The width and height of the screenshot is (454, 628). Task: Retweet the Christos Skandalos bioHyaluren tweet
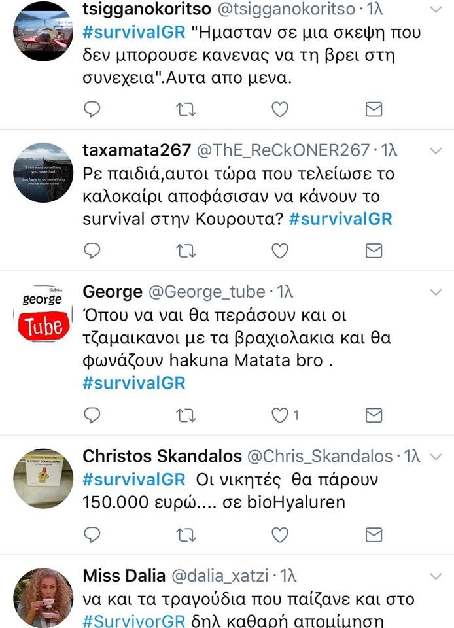[x=186, y=534]
